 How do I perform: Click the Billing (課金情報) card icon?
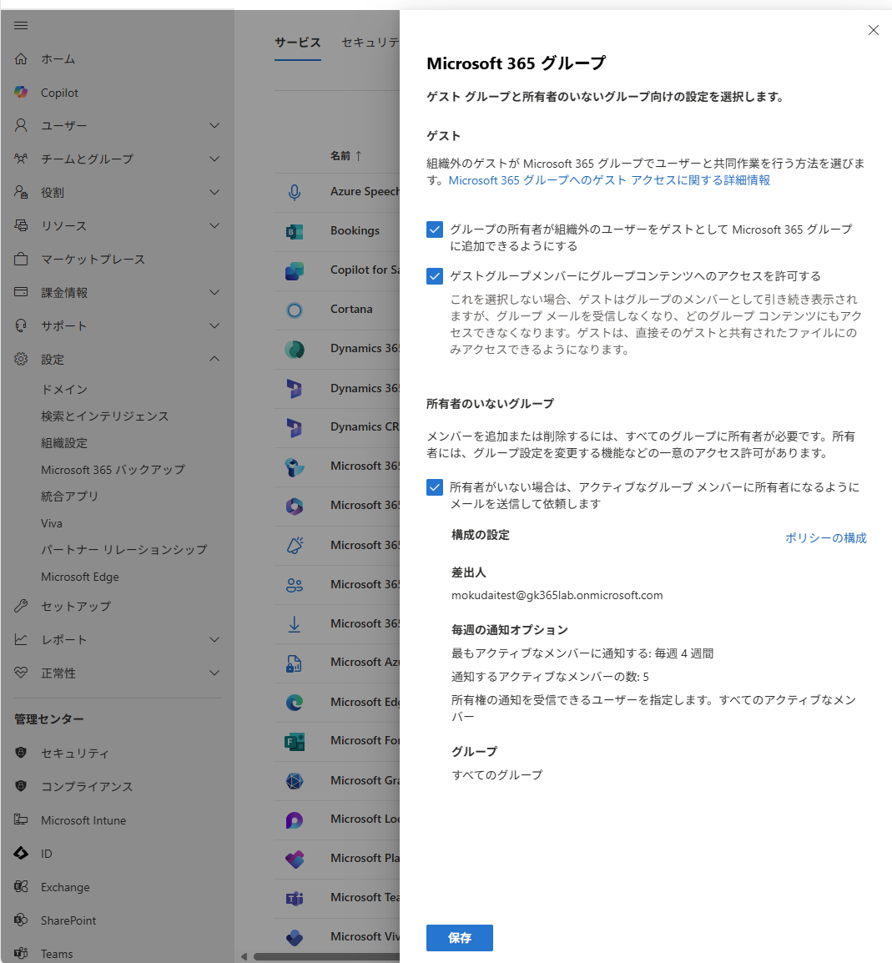[x=21, y=292]
